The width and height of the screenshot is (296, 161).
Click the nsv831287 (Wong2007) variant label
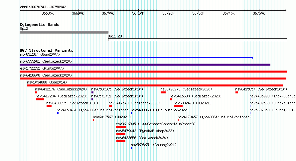coord(40,54)
